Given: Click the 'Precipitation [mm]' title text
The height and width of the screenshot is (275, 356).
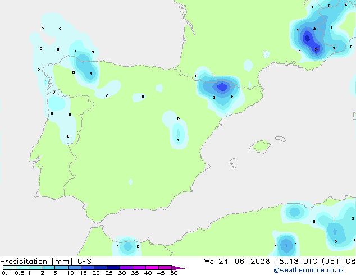Looking at the screenshot, I should click(x=36, y=261).
